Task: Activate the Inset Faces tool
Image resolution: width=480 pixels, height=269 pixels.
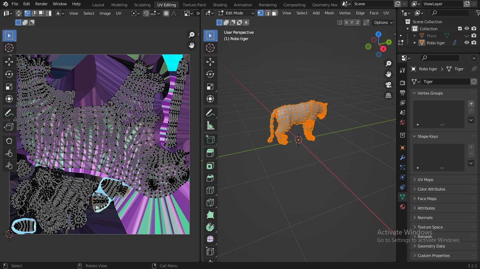Action: (x=210, y=166)
